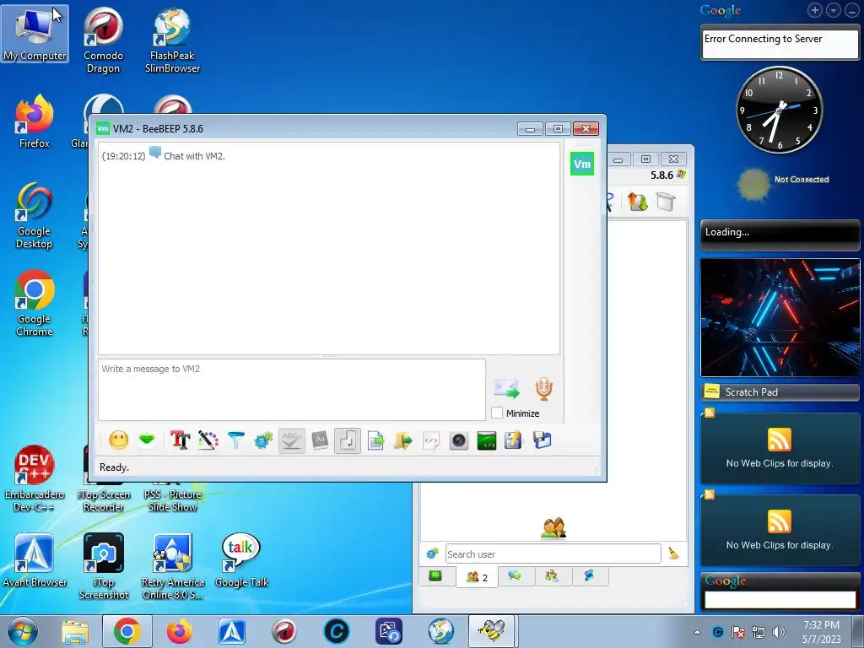Viewport: 864px width, 648px height.
Task: Switch to the chat bubbles tab
Action: (515, 575)
